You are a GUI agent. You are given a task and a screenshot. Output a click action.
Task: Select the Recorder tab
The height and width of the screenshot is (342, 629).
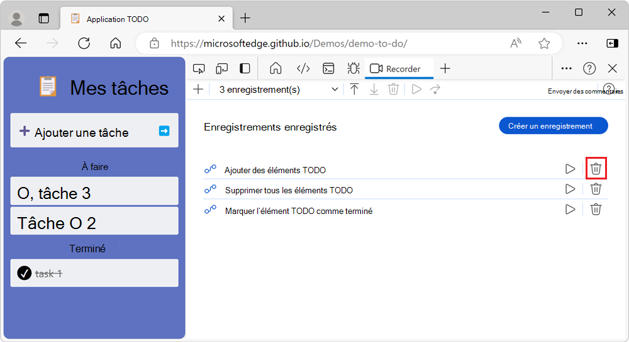point(399,69)
